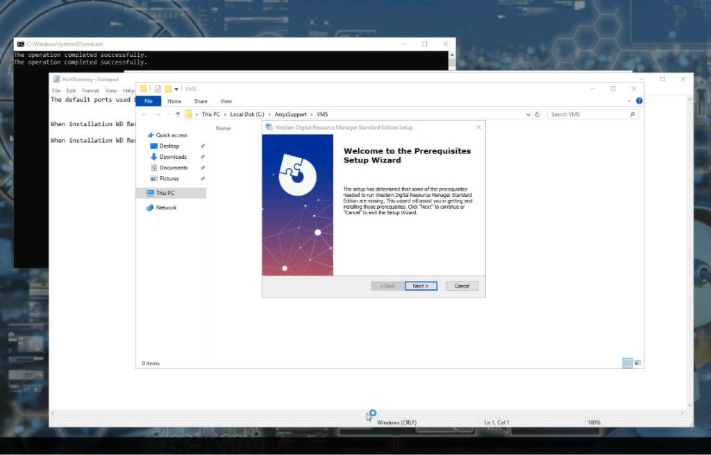Click the cmd.exe window title bar icon
Viewport: 711px width, 455px height.
point(20,44)
